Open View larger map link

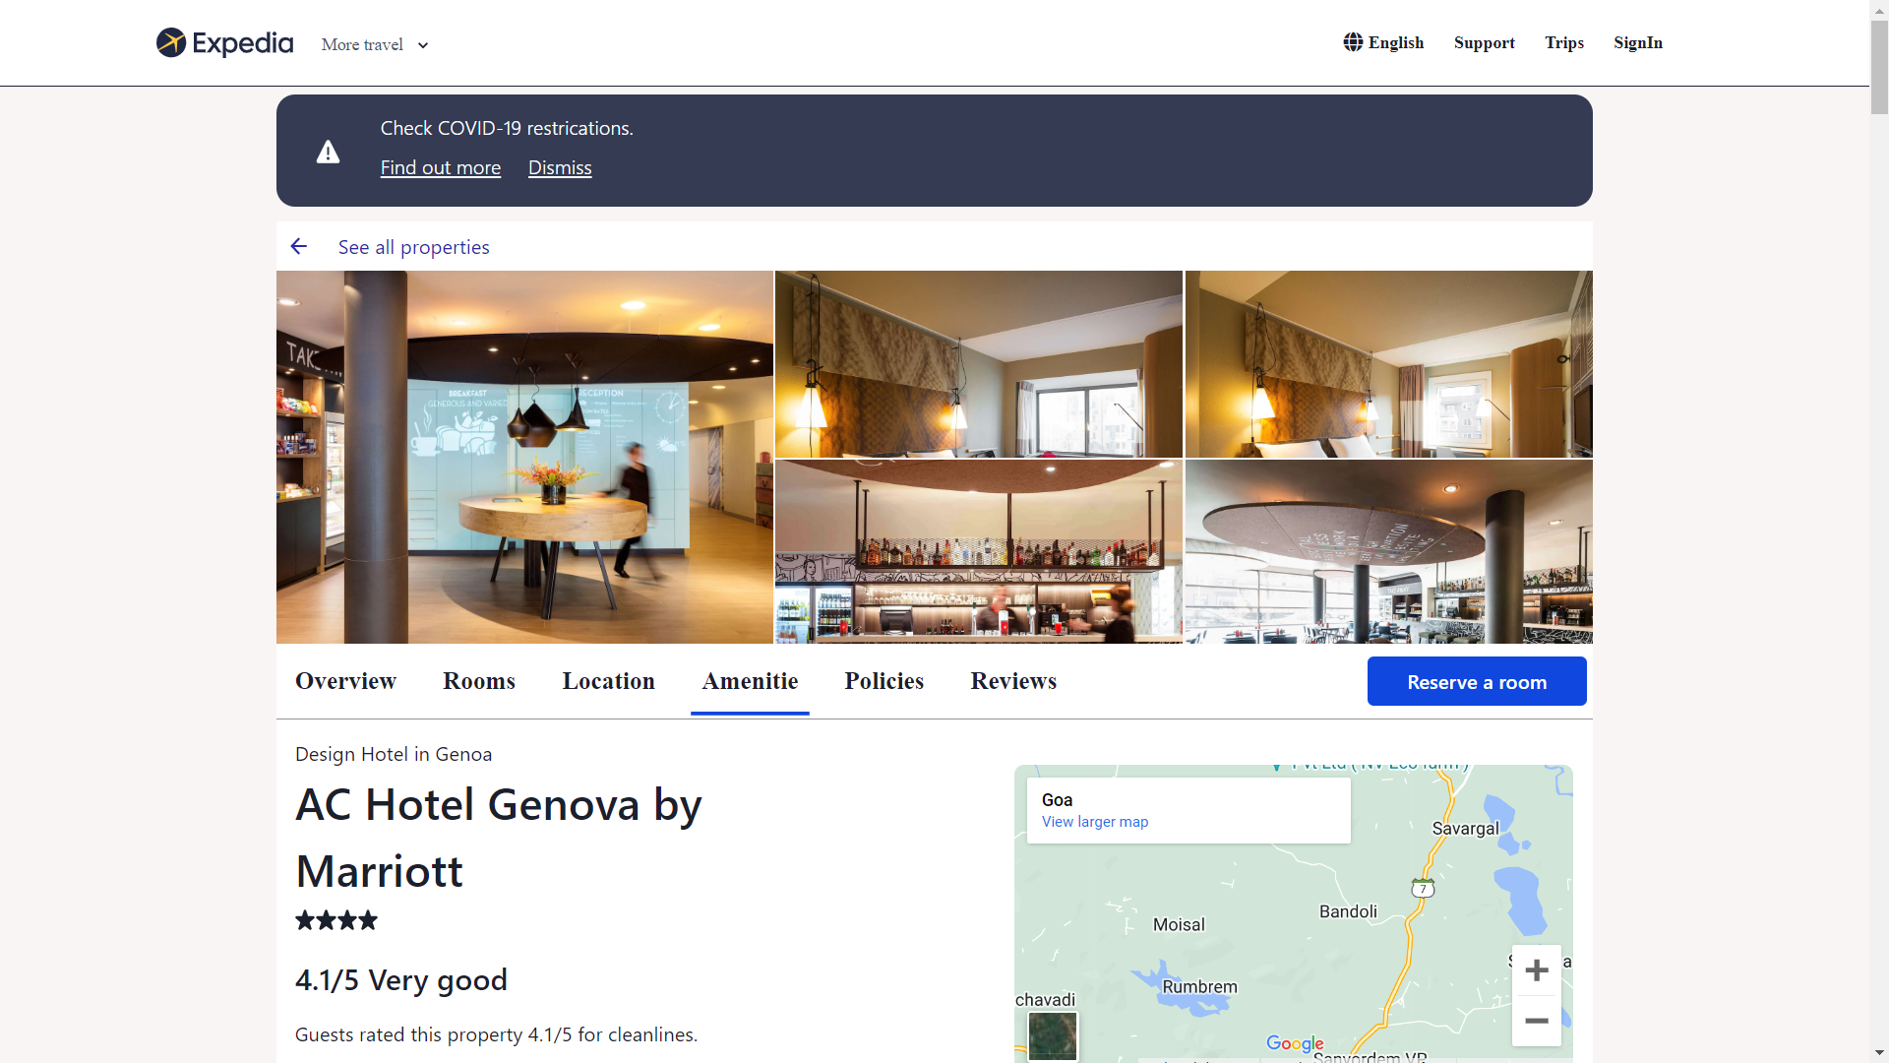coord(1094,822)
